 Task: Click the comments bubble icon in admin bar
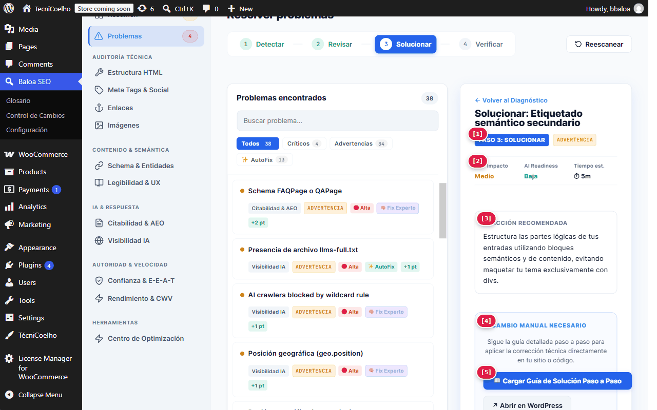point(206,9)
